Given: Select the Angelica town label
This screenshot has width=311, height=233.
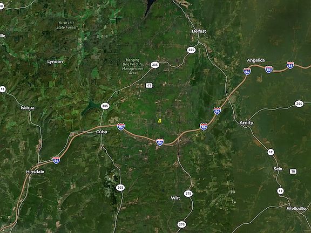Looking at the screenshot, I should pos(256,60).
